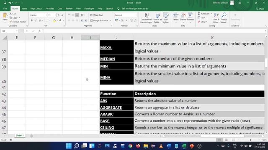Viewport: 268px width, 150px height.
Task: Switch to the Page Layout tab
Action: (x=36, y=8)
